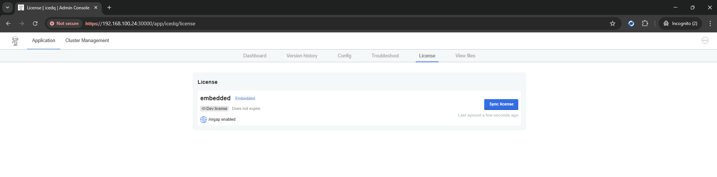This screenshot has width=717, height=177.
Task: Open the View files sub-tab
Action: click(465, 56)
